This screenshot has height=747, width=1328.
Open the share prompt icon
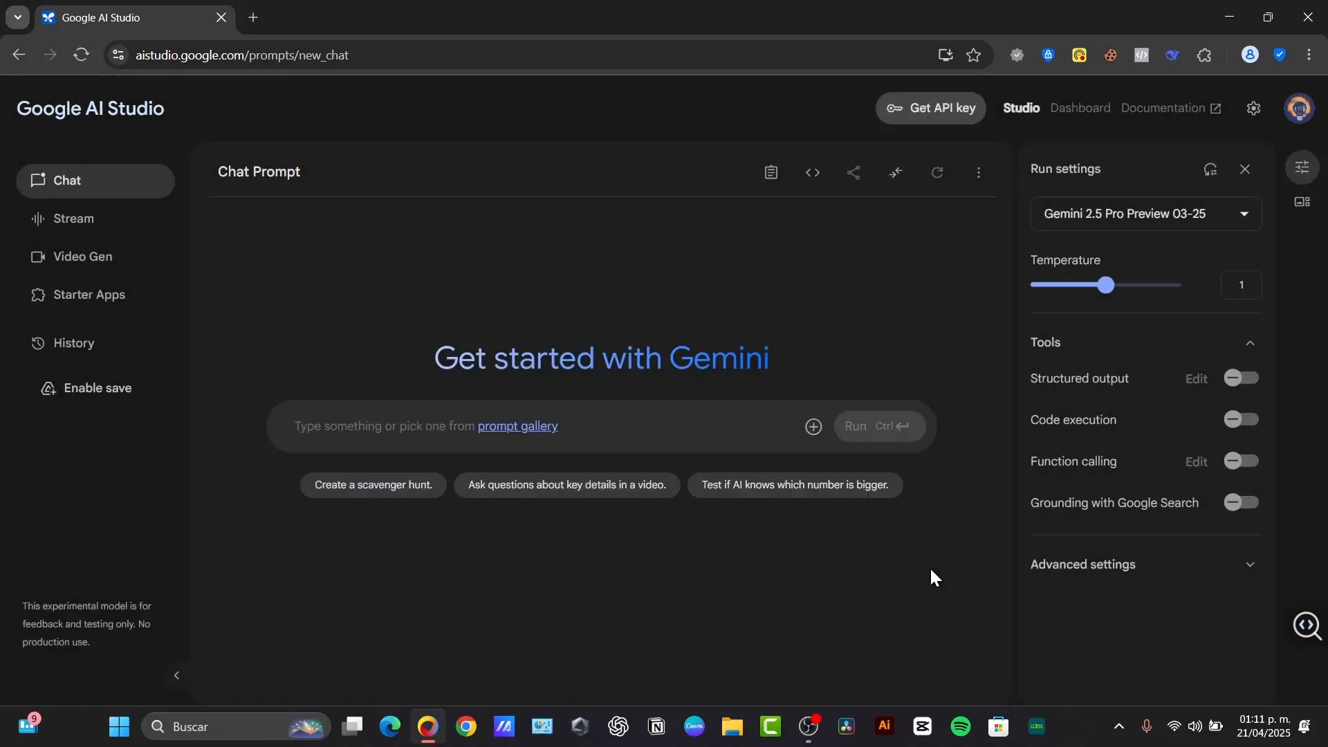(x=854, y=172)
